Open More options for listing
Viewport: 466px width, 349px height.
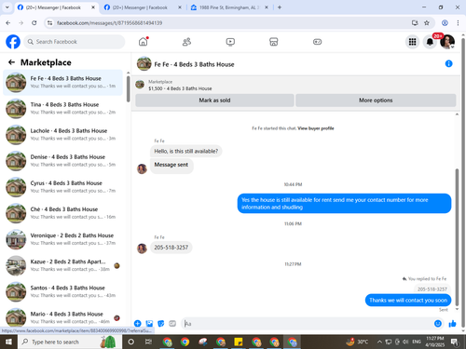point(376,101)
